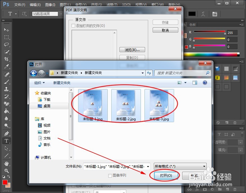Select the Hand tool
The image size is (246, 193).
coord(6,164)
